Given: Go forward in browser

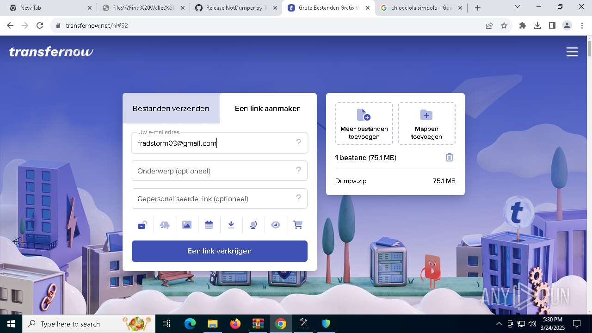Looking at the screenshot, I should [25, 25].
